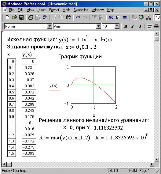Save the worksheet with the floppy icon
This screenshot has width=161, height=174.
pyautogui.click(x=21, y=17)
